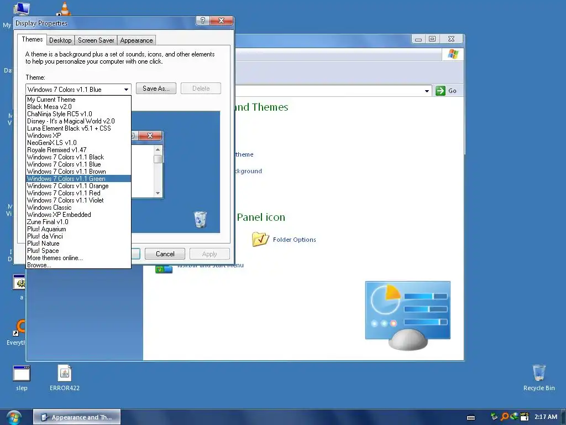This screenshot has width=566, height=425.
Task: Select the Themes tab
Action: [x=32, y=39]
